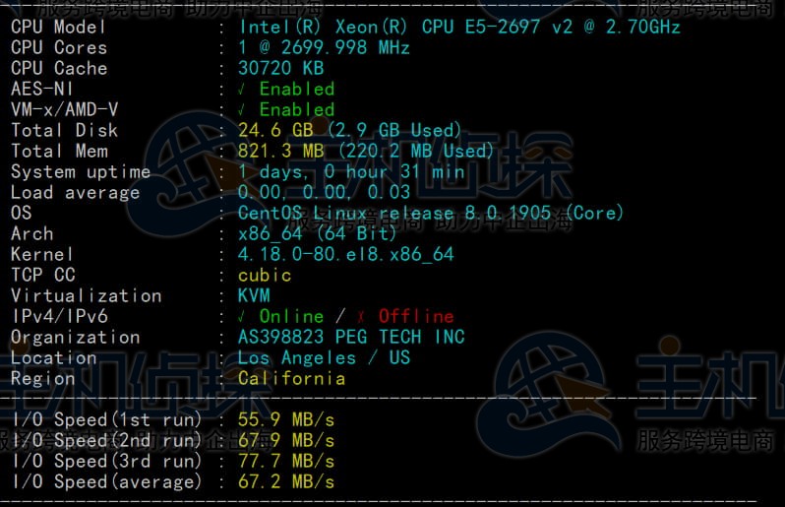The image size is (785, 507).
Task: Click the 'I/O Speed(1st run)' label
Action: coord(107,419)
